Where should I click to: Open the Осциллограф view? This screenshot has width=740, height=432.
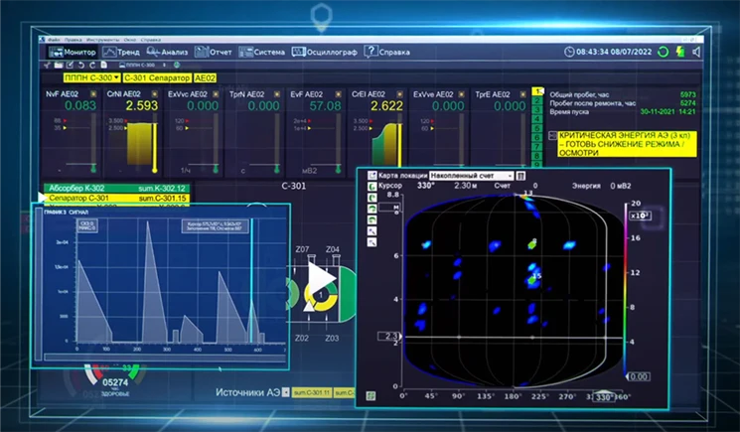click(324, 52)
